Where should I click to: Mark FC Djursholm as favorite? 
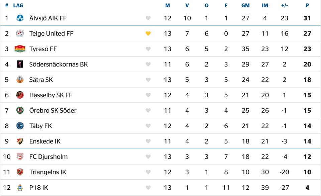[x=148, y=157]
